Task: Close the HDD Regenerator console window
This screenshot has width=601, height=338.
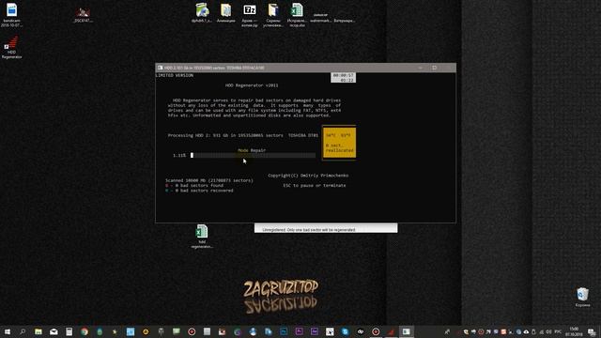Action: [x=449, y=68]
